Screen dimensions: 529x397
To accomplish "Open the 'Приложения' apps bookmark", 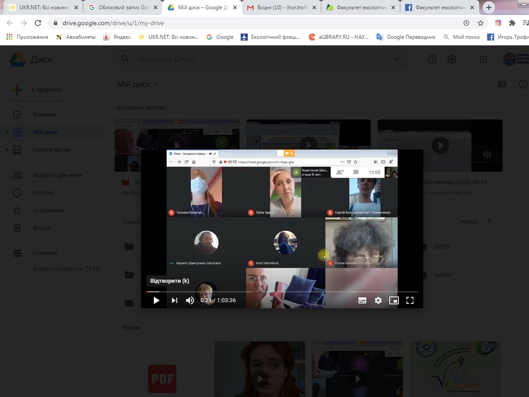I will pyautogui.click(x=27, y=37).
